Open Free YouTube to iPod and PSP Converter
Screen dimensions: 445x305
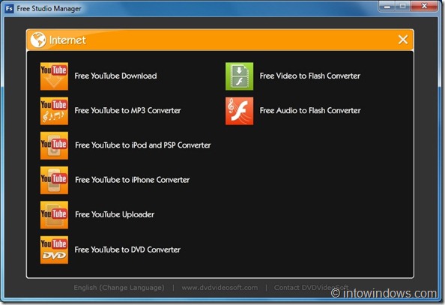pos(143,145)
